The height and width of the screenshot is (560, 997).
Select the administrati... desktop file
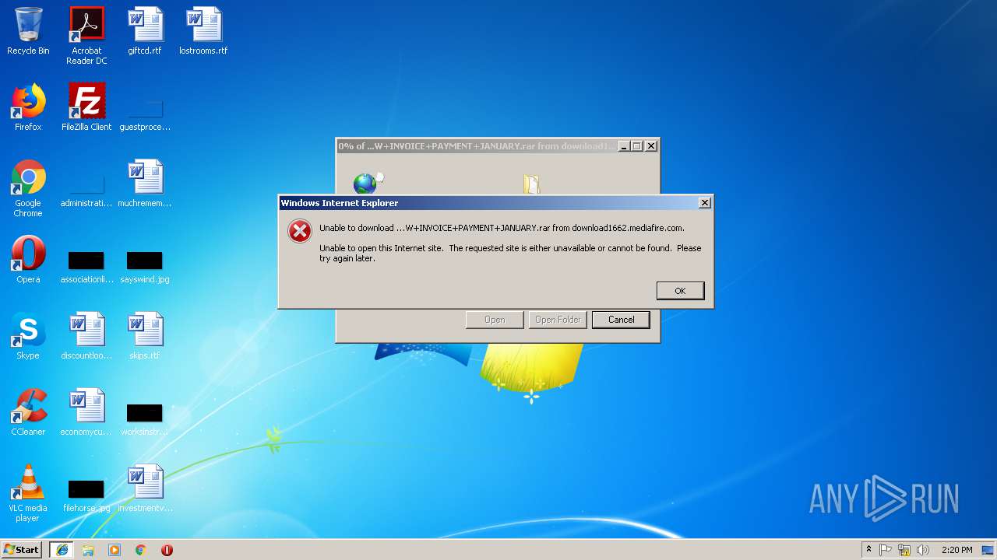click(86, 191)
